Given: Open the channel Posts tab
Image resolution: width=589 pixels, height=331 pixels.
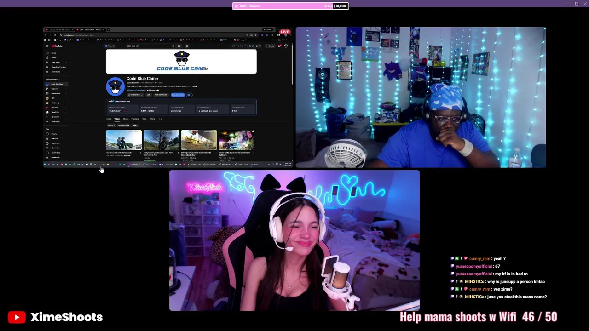Looking at the screenshot, I should [x=144, y=119].
